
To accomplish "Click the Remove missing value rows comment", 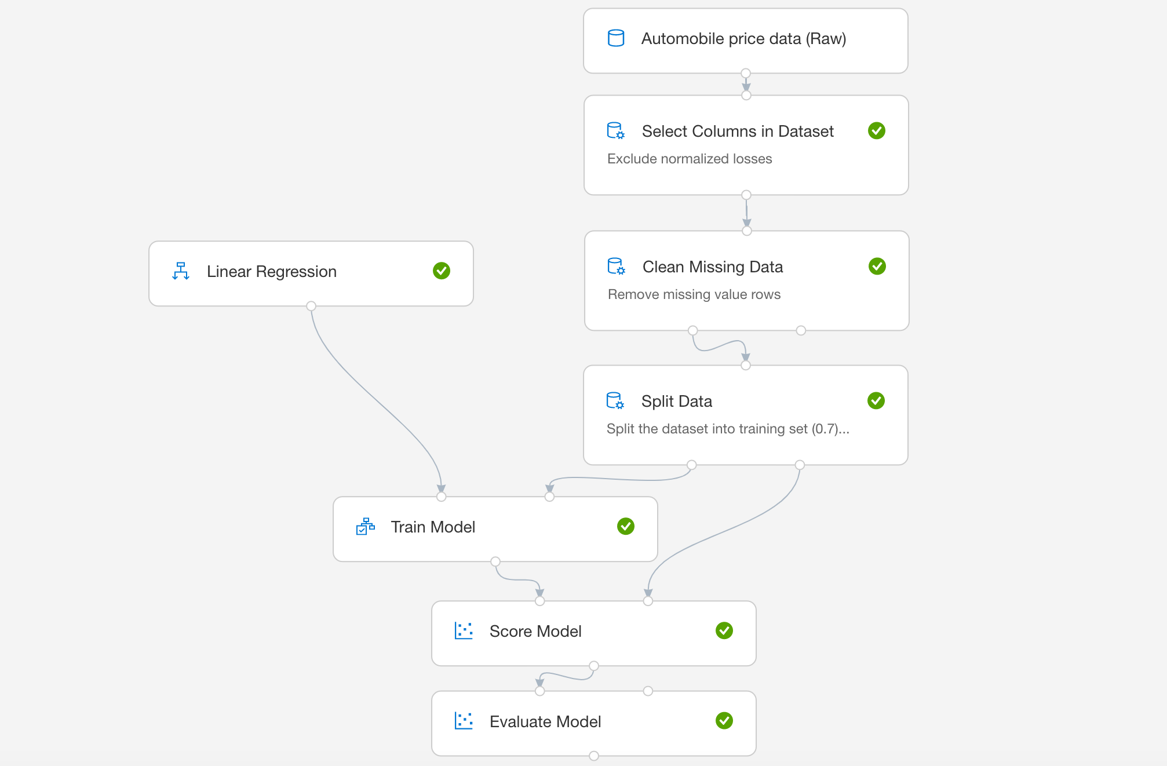I will point(694,294).
